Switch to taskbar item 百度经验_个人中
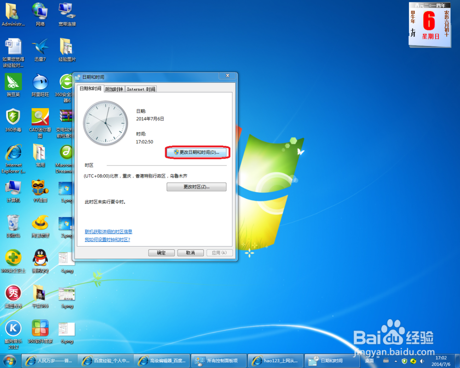Screen dimensions: 460x368 click(106, 361)
